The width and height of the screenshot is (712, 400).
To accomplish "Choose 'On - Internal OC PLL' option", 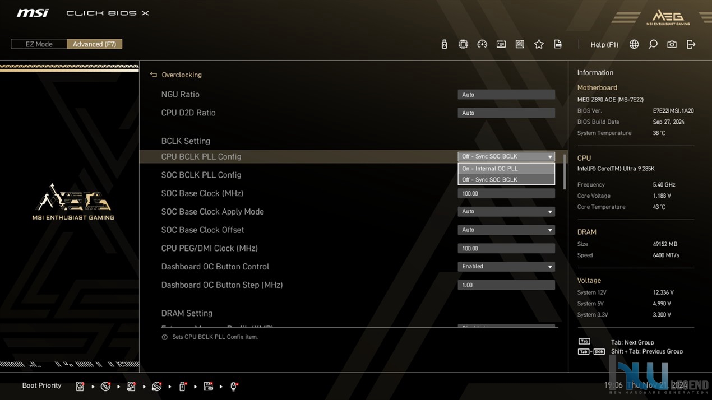I will (x=506, y=169).
